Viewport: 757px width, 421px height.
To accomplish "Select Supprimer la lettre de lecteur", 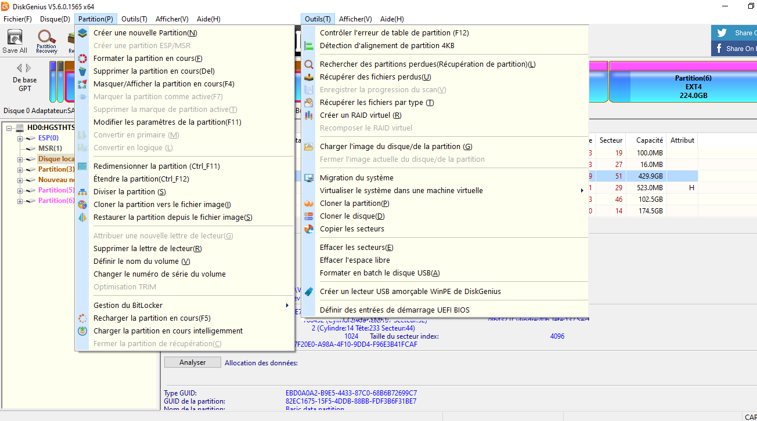I will point(147,249).
